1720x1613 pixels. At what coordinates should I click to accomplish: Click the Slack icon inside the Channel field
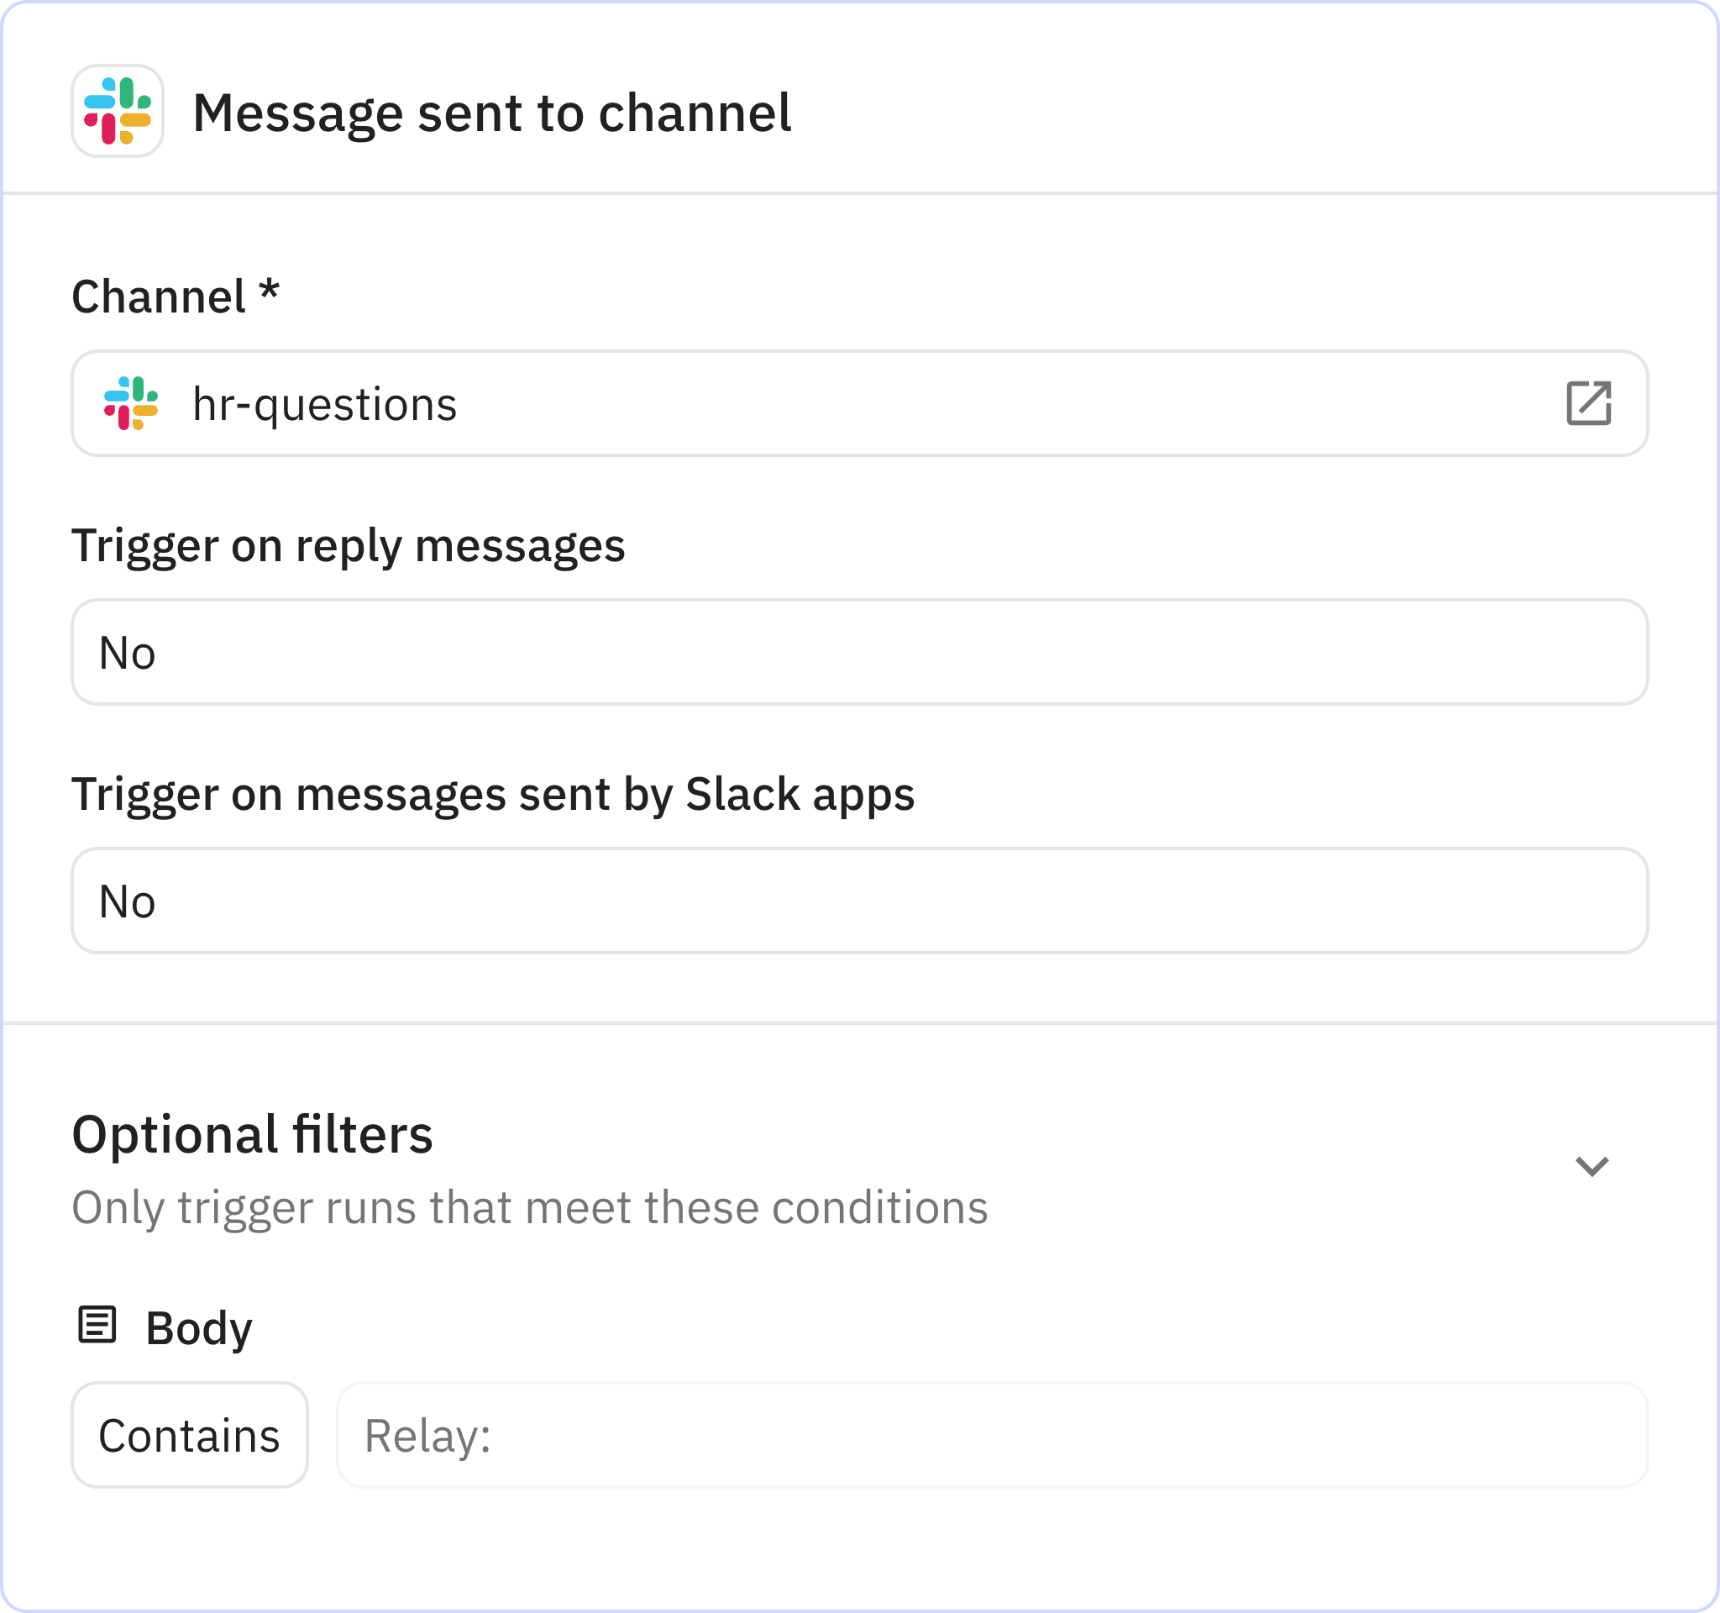132,404
